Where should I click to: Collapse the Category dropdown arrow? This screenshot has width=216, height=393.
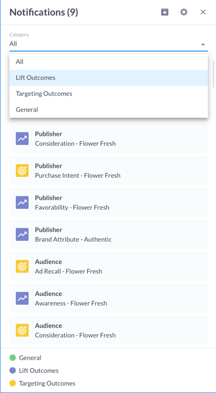(203, 44)
